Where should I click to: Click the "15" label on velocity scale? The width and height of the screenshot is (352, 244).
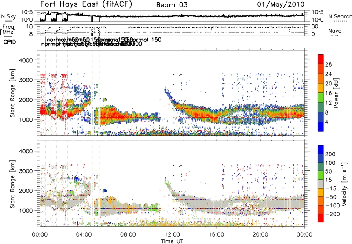328,180
